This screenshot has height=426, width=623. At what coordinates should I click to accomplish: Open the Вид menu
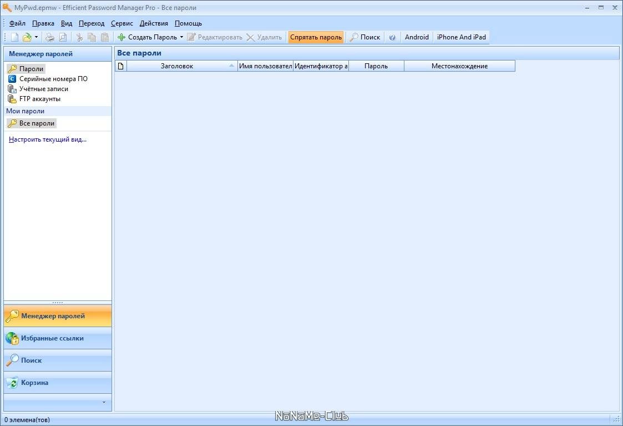[67, 23]
